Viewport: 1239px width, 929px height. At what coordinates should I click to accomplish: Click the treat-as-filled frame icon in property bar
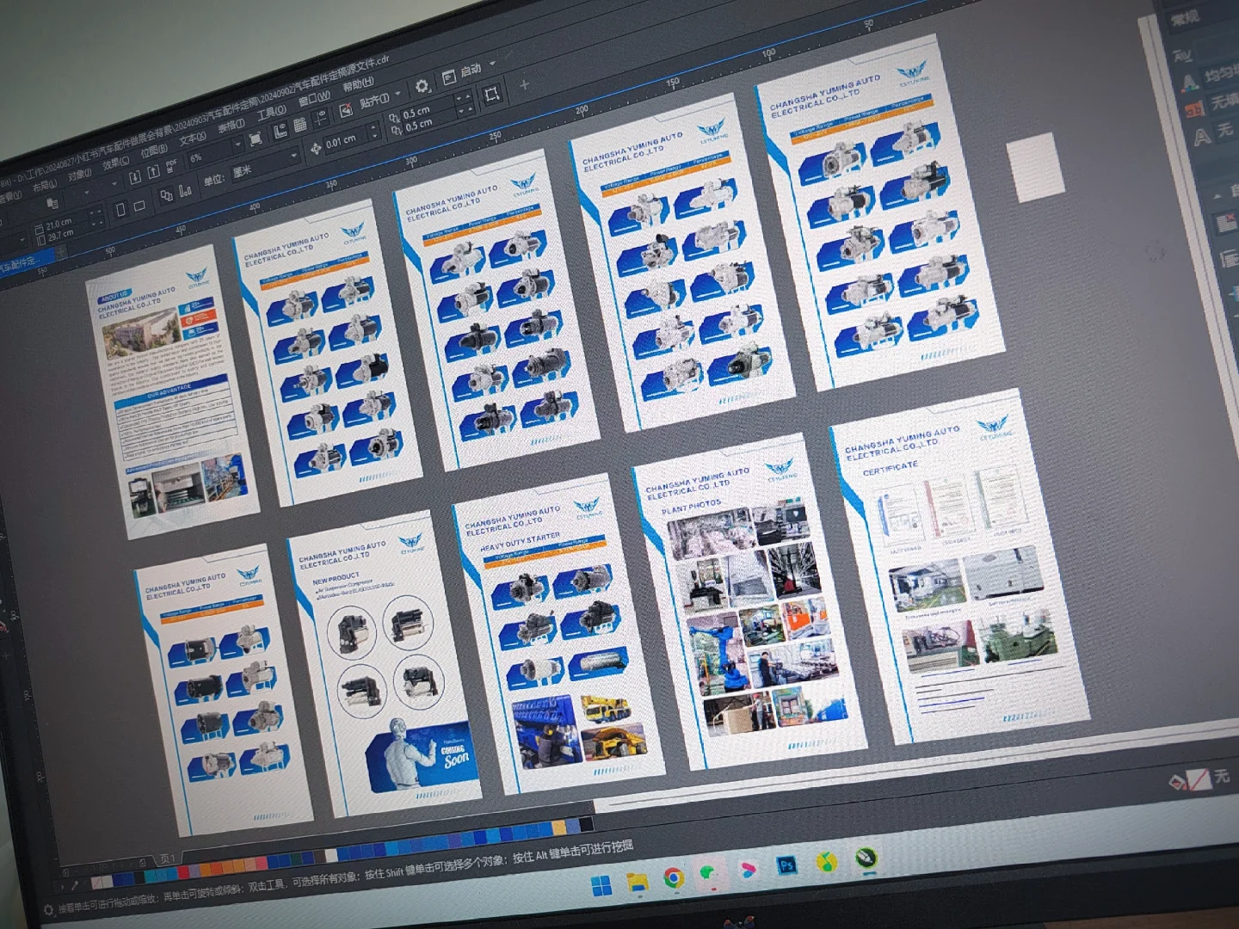pos(492,95)
